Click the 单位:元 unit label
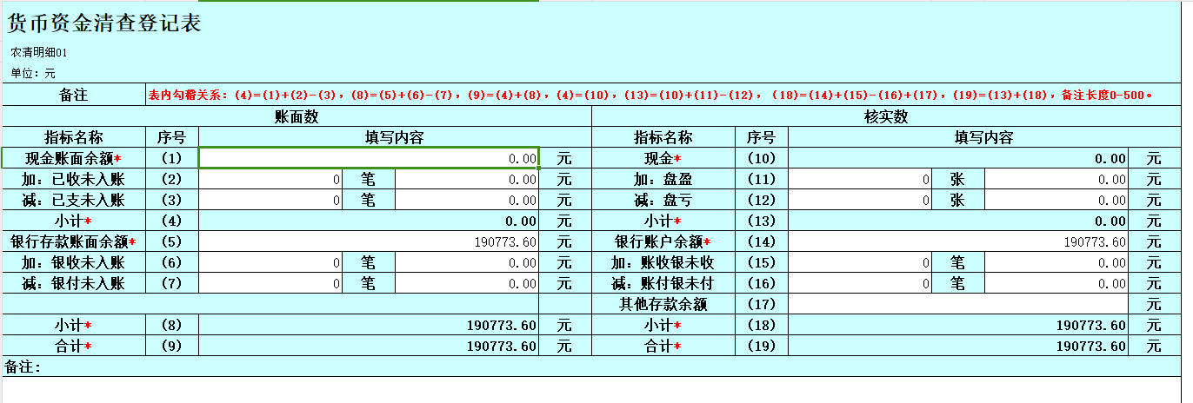This screenshot has width=1193, height=403. point(33,74)
